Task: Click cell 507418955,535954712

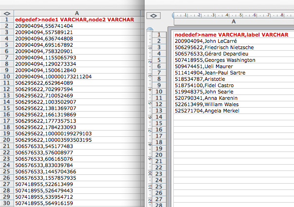Action: tap(77, 197)
